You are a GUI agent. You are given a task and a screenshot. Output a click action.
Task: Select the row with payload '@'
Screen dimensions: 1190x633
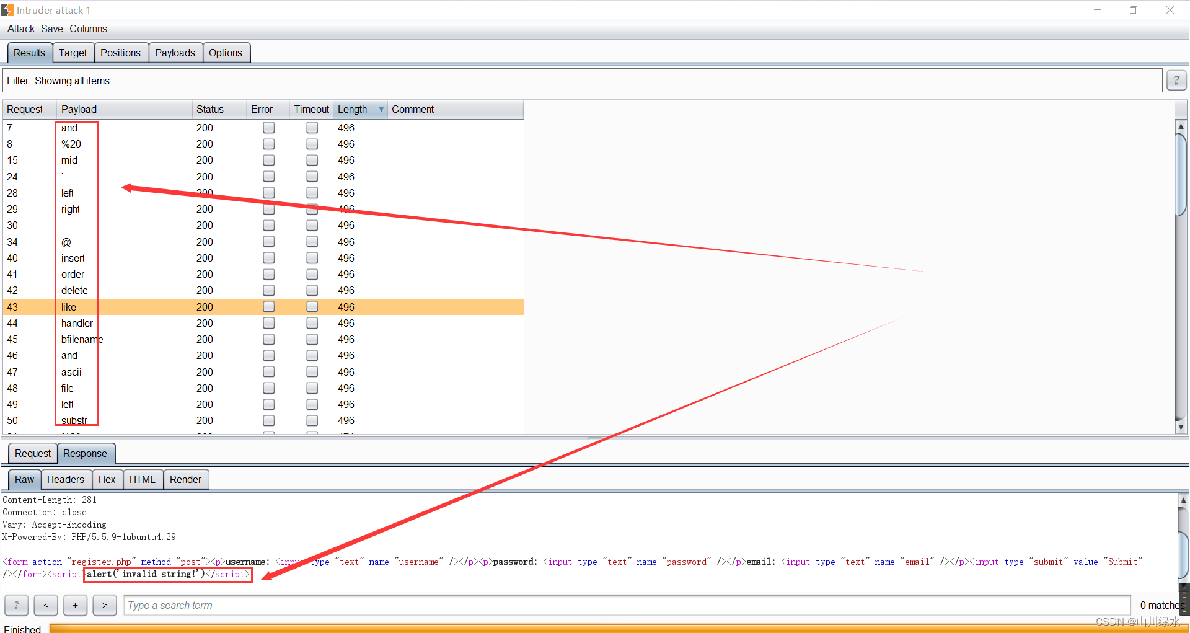pyautogui.click(x=263, y=242)
